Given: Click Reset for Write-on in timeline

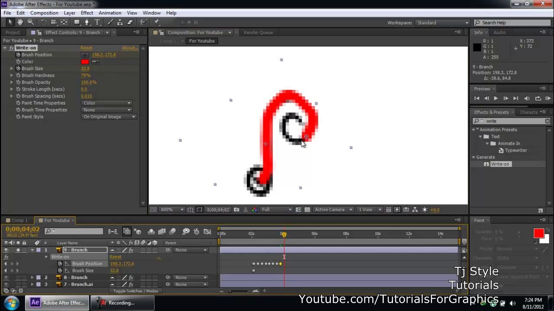Looking at the screenshot, I should [x=115, y=257].
